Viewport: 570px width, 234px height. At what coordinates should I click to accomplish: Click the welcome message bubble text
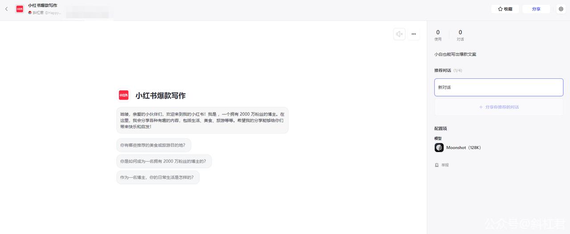[x=202, y=120]
